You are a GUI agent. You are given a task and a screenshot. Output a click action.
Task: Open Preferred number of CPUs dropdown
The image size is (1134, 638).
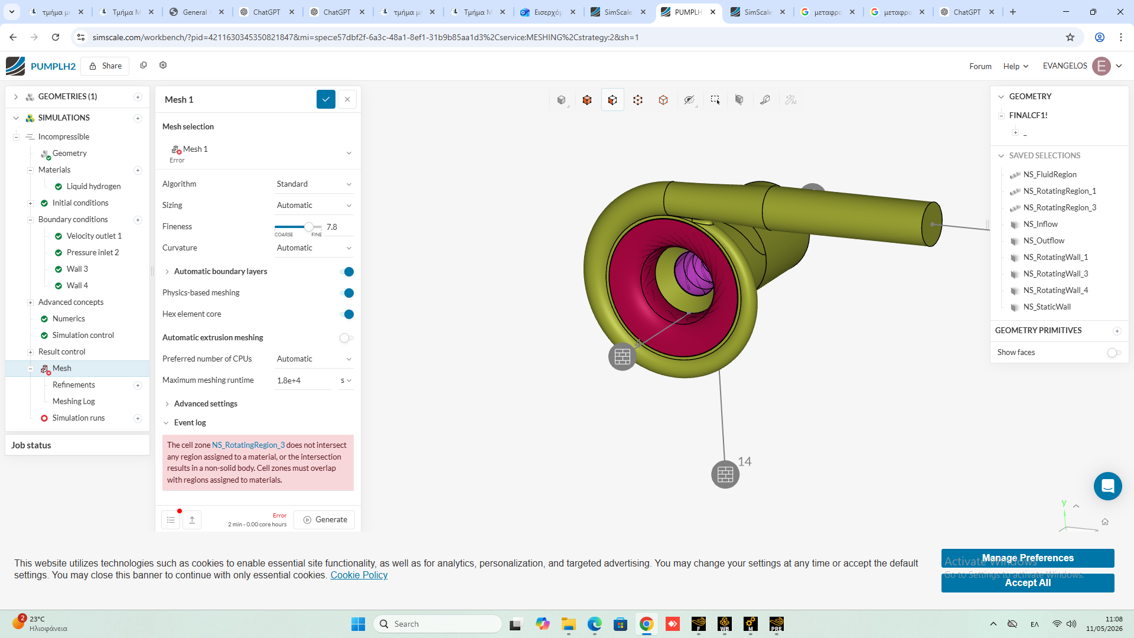click(x=314, y=359)
